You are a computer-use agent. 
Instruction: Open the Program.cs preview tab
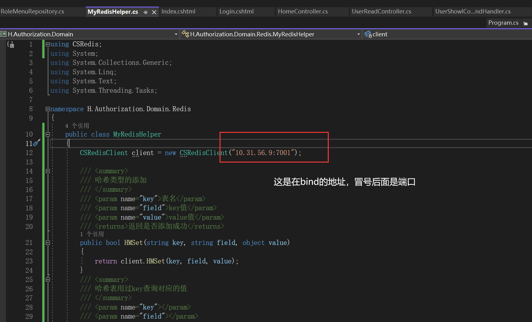[503, 23]
